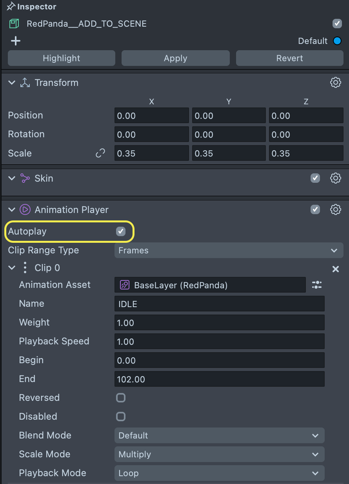This screenshot has width=349, height=484.
Task: Open the Transform settings gear
Action: [x=335, y=82]
